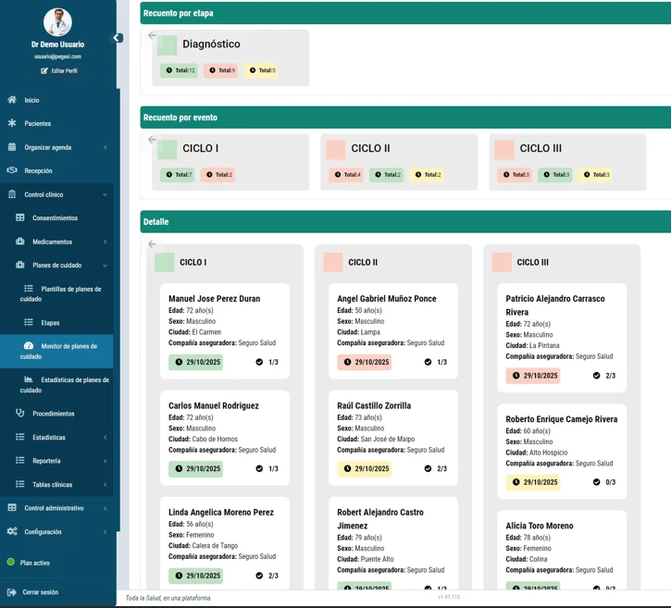Image resolution: width=671 pixels, height=608 pixels.
Task: Click the Configuración gears icon
Action: [x=12, y=531]
